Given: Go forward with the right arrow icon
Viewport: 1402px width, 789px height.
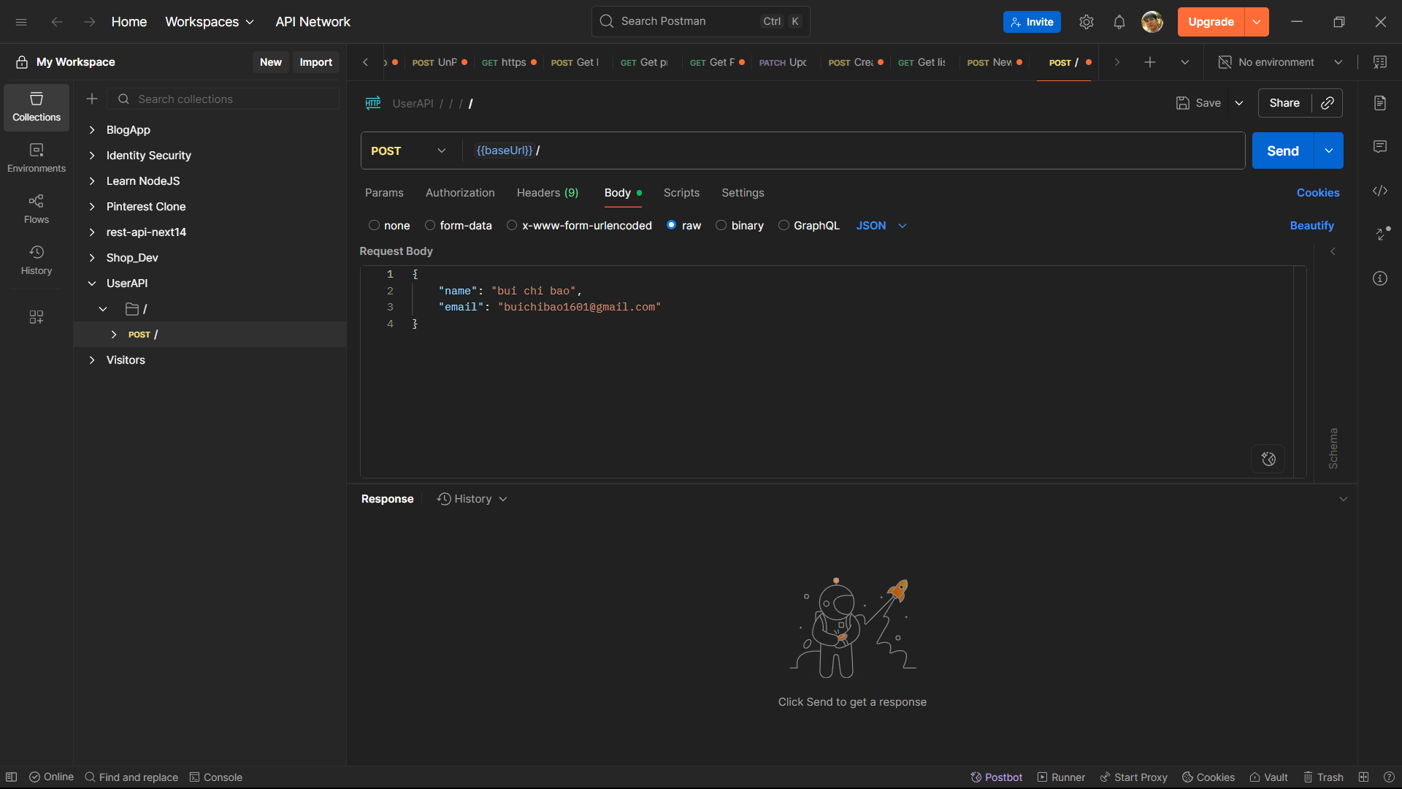Looking at the screenshot, I should pos(89,22).
